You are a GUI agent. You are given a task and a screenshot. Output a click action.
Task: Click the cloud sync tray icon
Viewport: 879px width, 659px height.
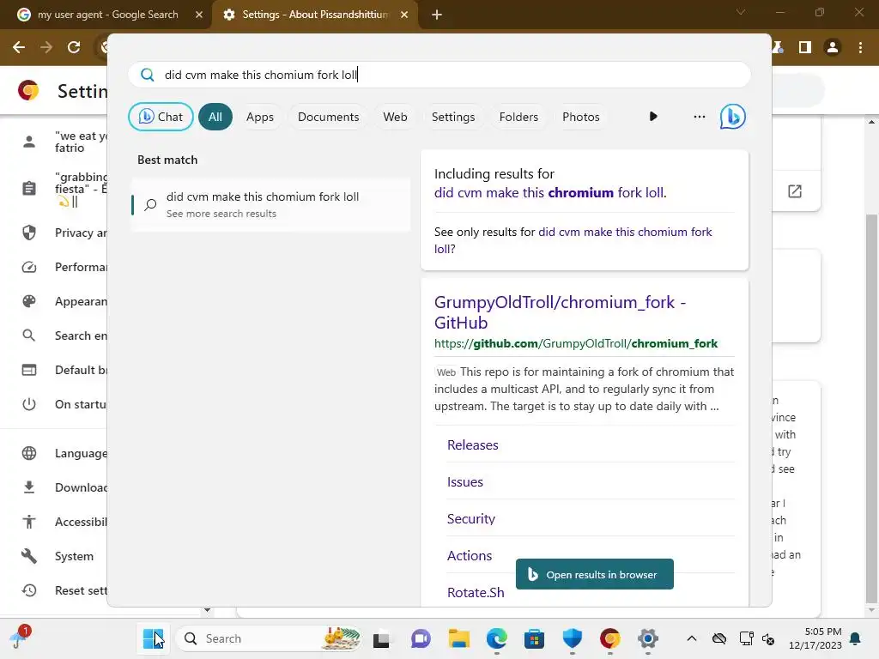pos(719,638)
